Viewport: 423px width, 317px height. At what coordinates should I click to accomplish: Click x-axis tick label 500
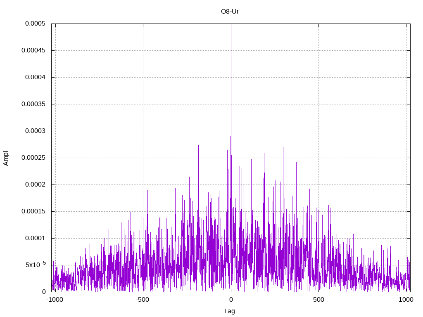318,300
